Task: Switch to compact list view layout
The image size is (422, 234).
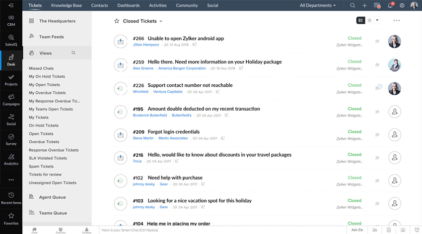Action: [x=369, y=20]
